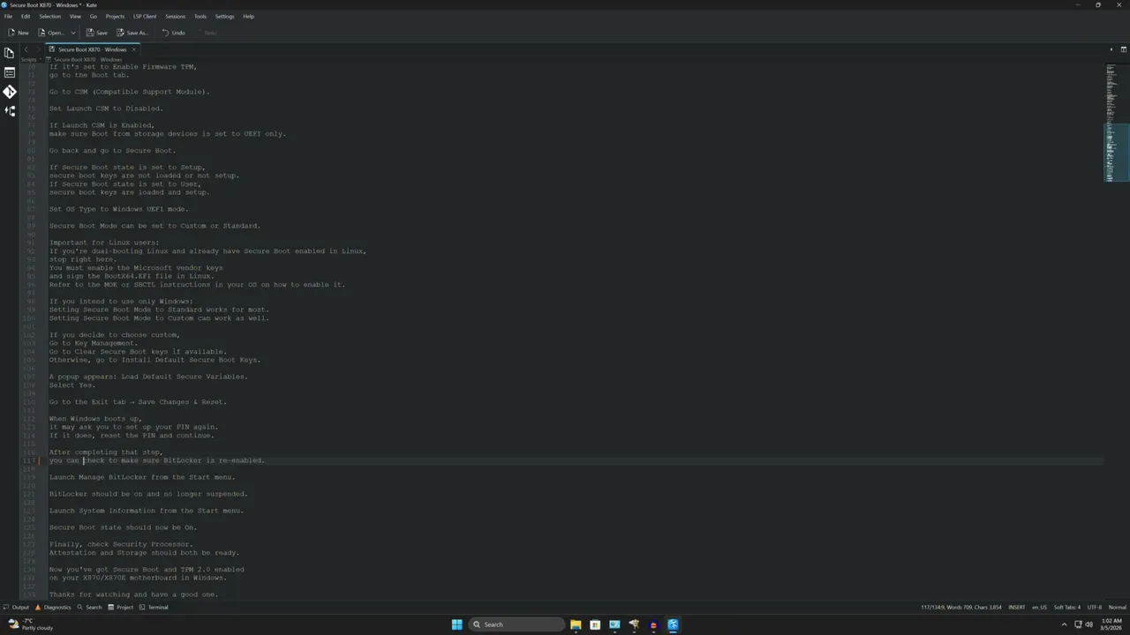Click the Save As toolbar button
The image size is (1130, 635).
point(132,33)
